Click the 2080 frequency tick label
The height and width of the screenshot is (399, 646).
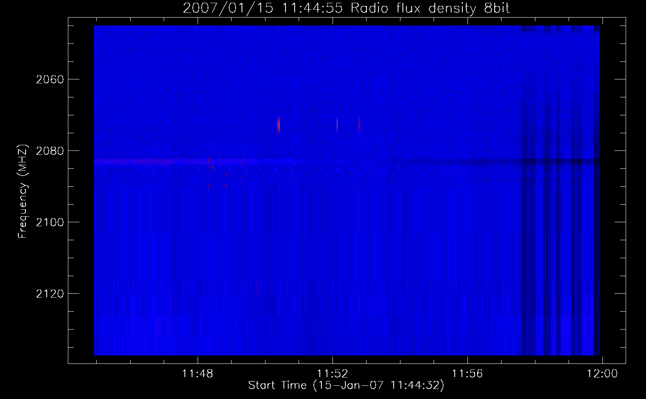[x=50, y=151]
